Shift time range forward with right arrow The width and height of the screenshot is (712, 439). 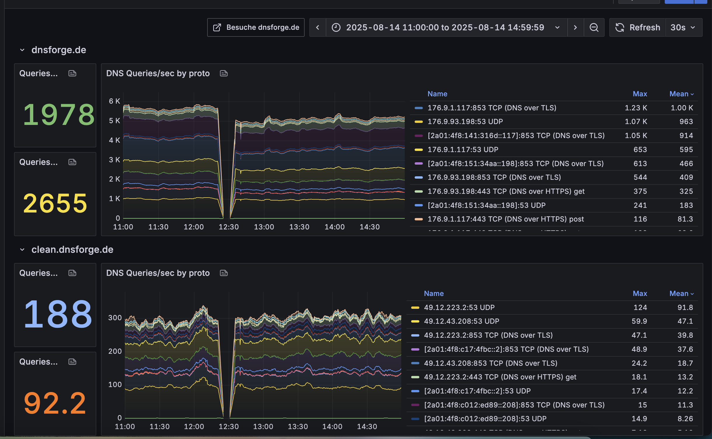click(575, 27)
